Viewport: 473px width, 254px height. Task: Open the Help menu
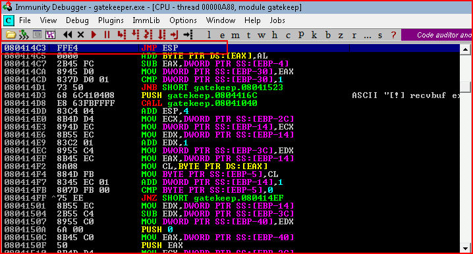(x=252, y=20)
